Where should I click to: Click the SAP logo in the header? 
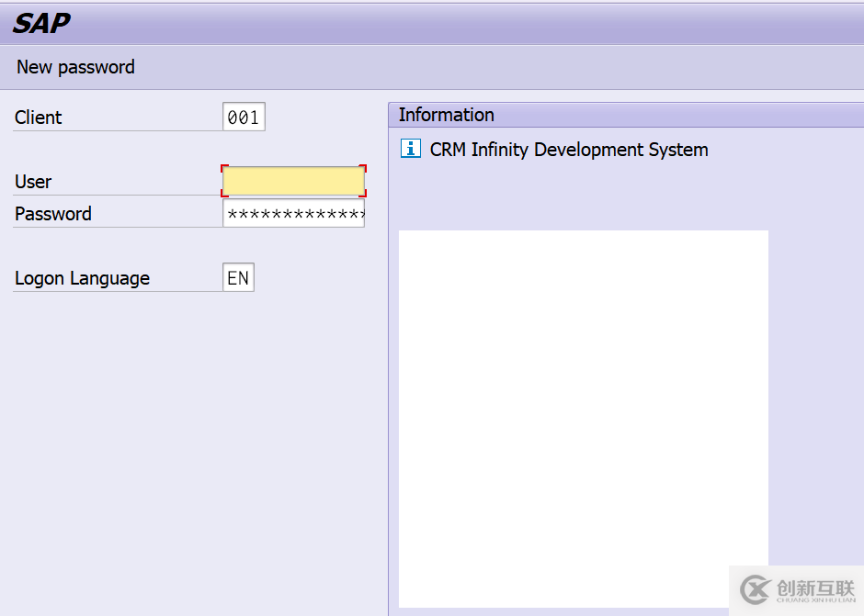42,23
